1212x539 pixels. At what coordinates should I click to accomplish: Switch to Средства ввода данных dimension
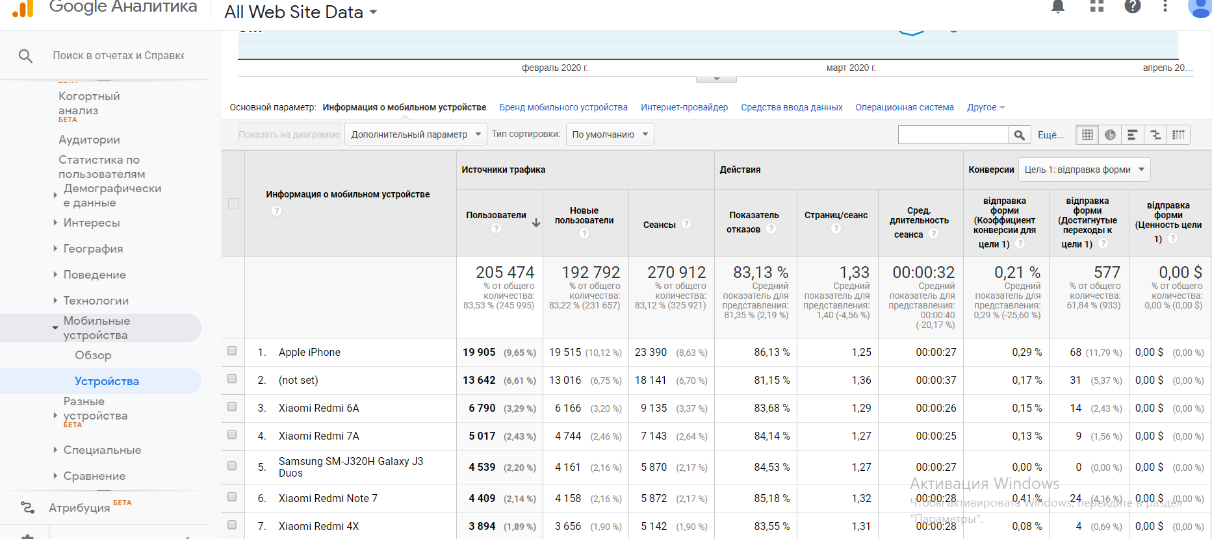coord(792,107)
